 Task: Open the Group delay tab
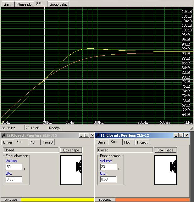coord(58,4)
